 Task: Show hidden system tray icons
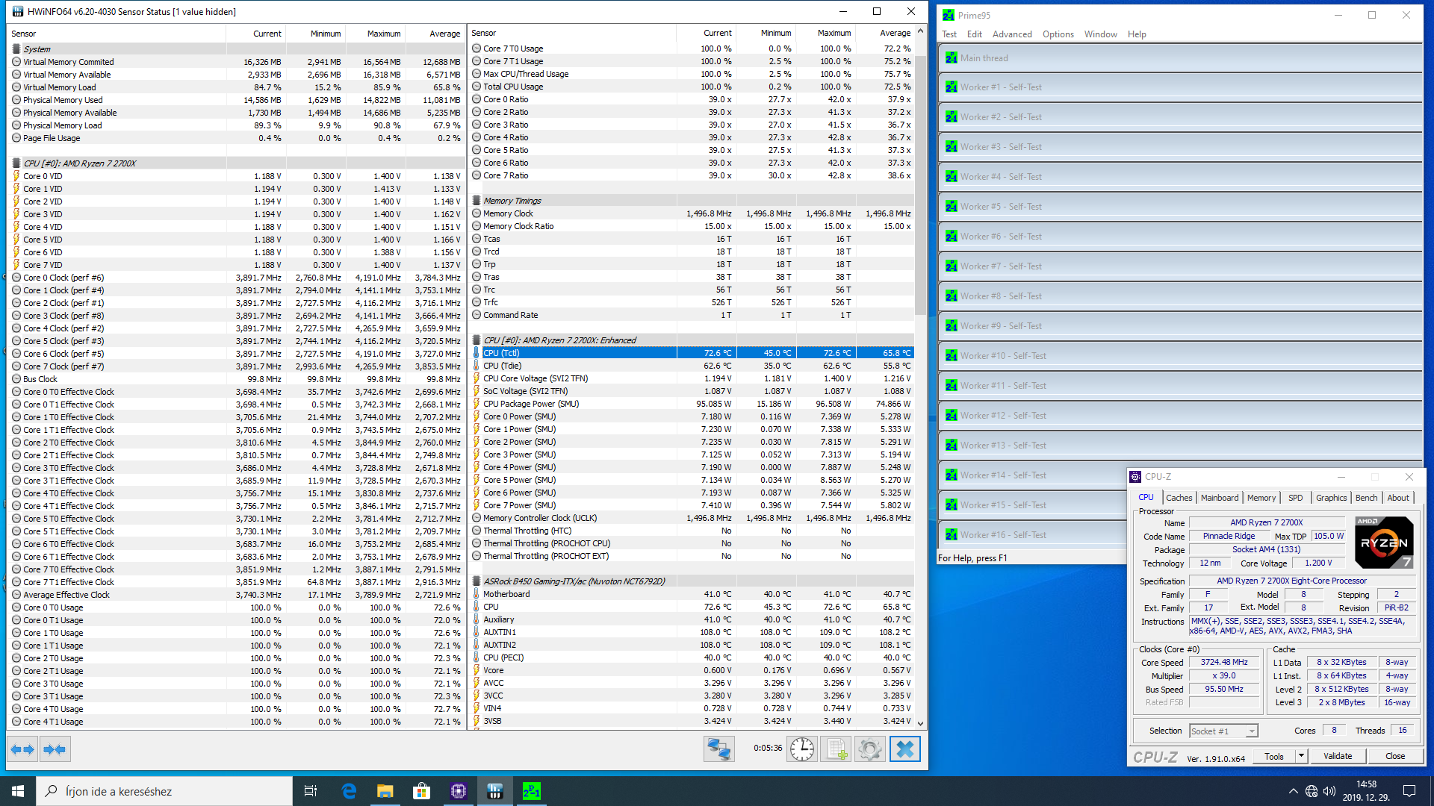point(1294,791)
